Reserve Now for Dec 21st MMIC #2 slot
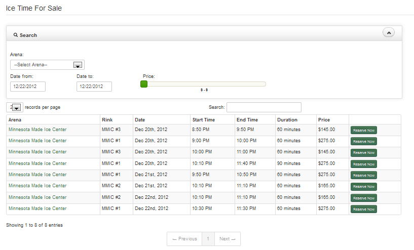Viewport: 414px width, 250px height. 363,187
